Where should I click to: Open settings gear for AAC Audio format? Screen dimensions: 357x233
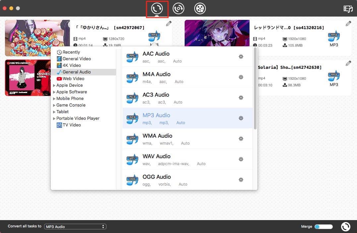point(241,57)
